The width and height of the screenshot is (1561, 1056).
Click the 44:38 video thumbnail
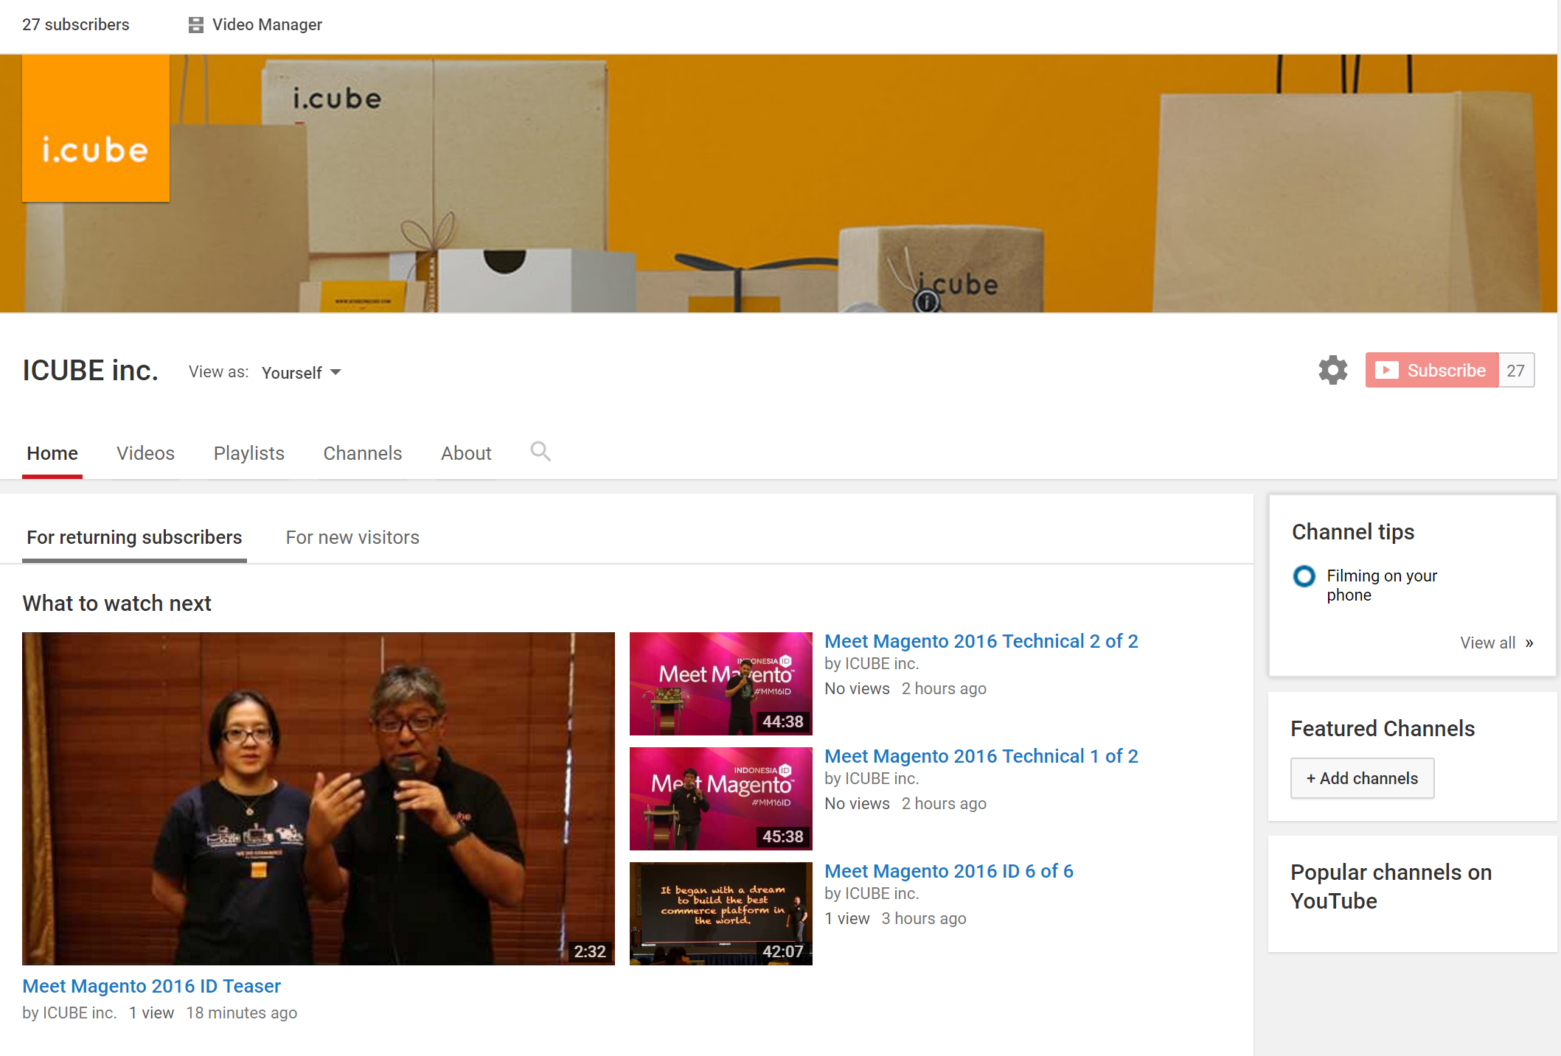coord(721,684)
